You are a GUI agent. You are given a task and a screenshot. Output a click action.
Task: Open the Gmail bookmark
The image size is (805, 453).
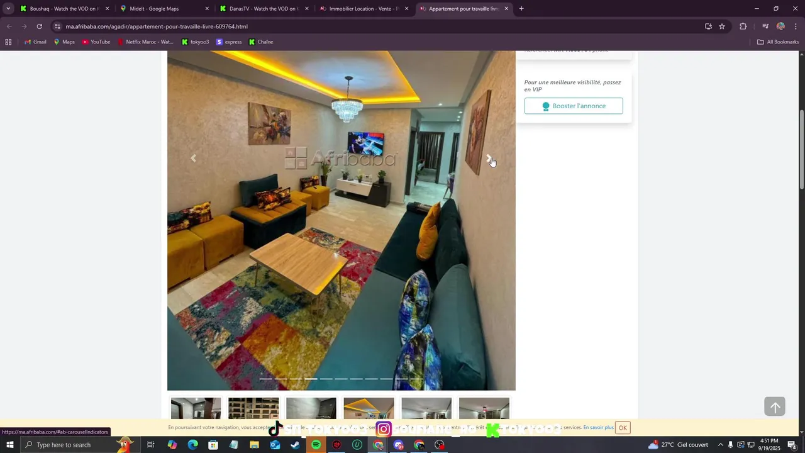point(35,42)
